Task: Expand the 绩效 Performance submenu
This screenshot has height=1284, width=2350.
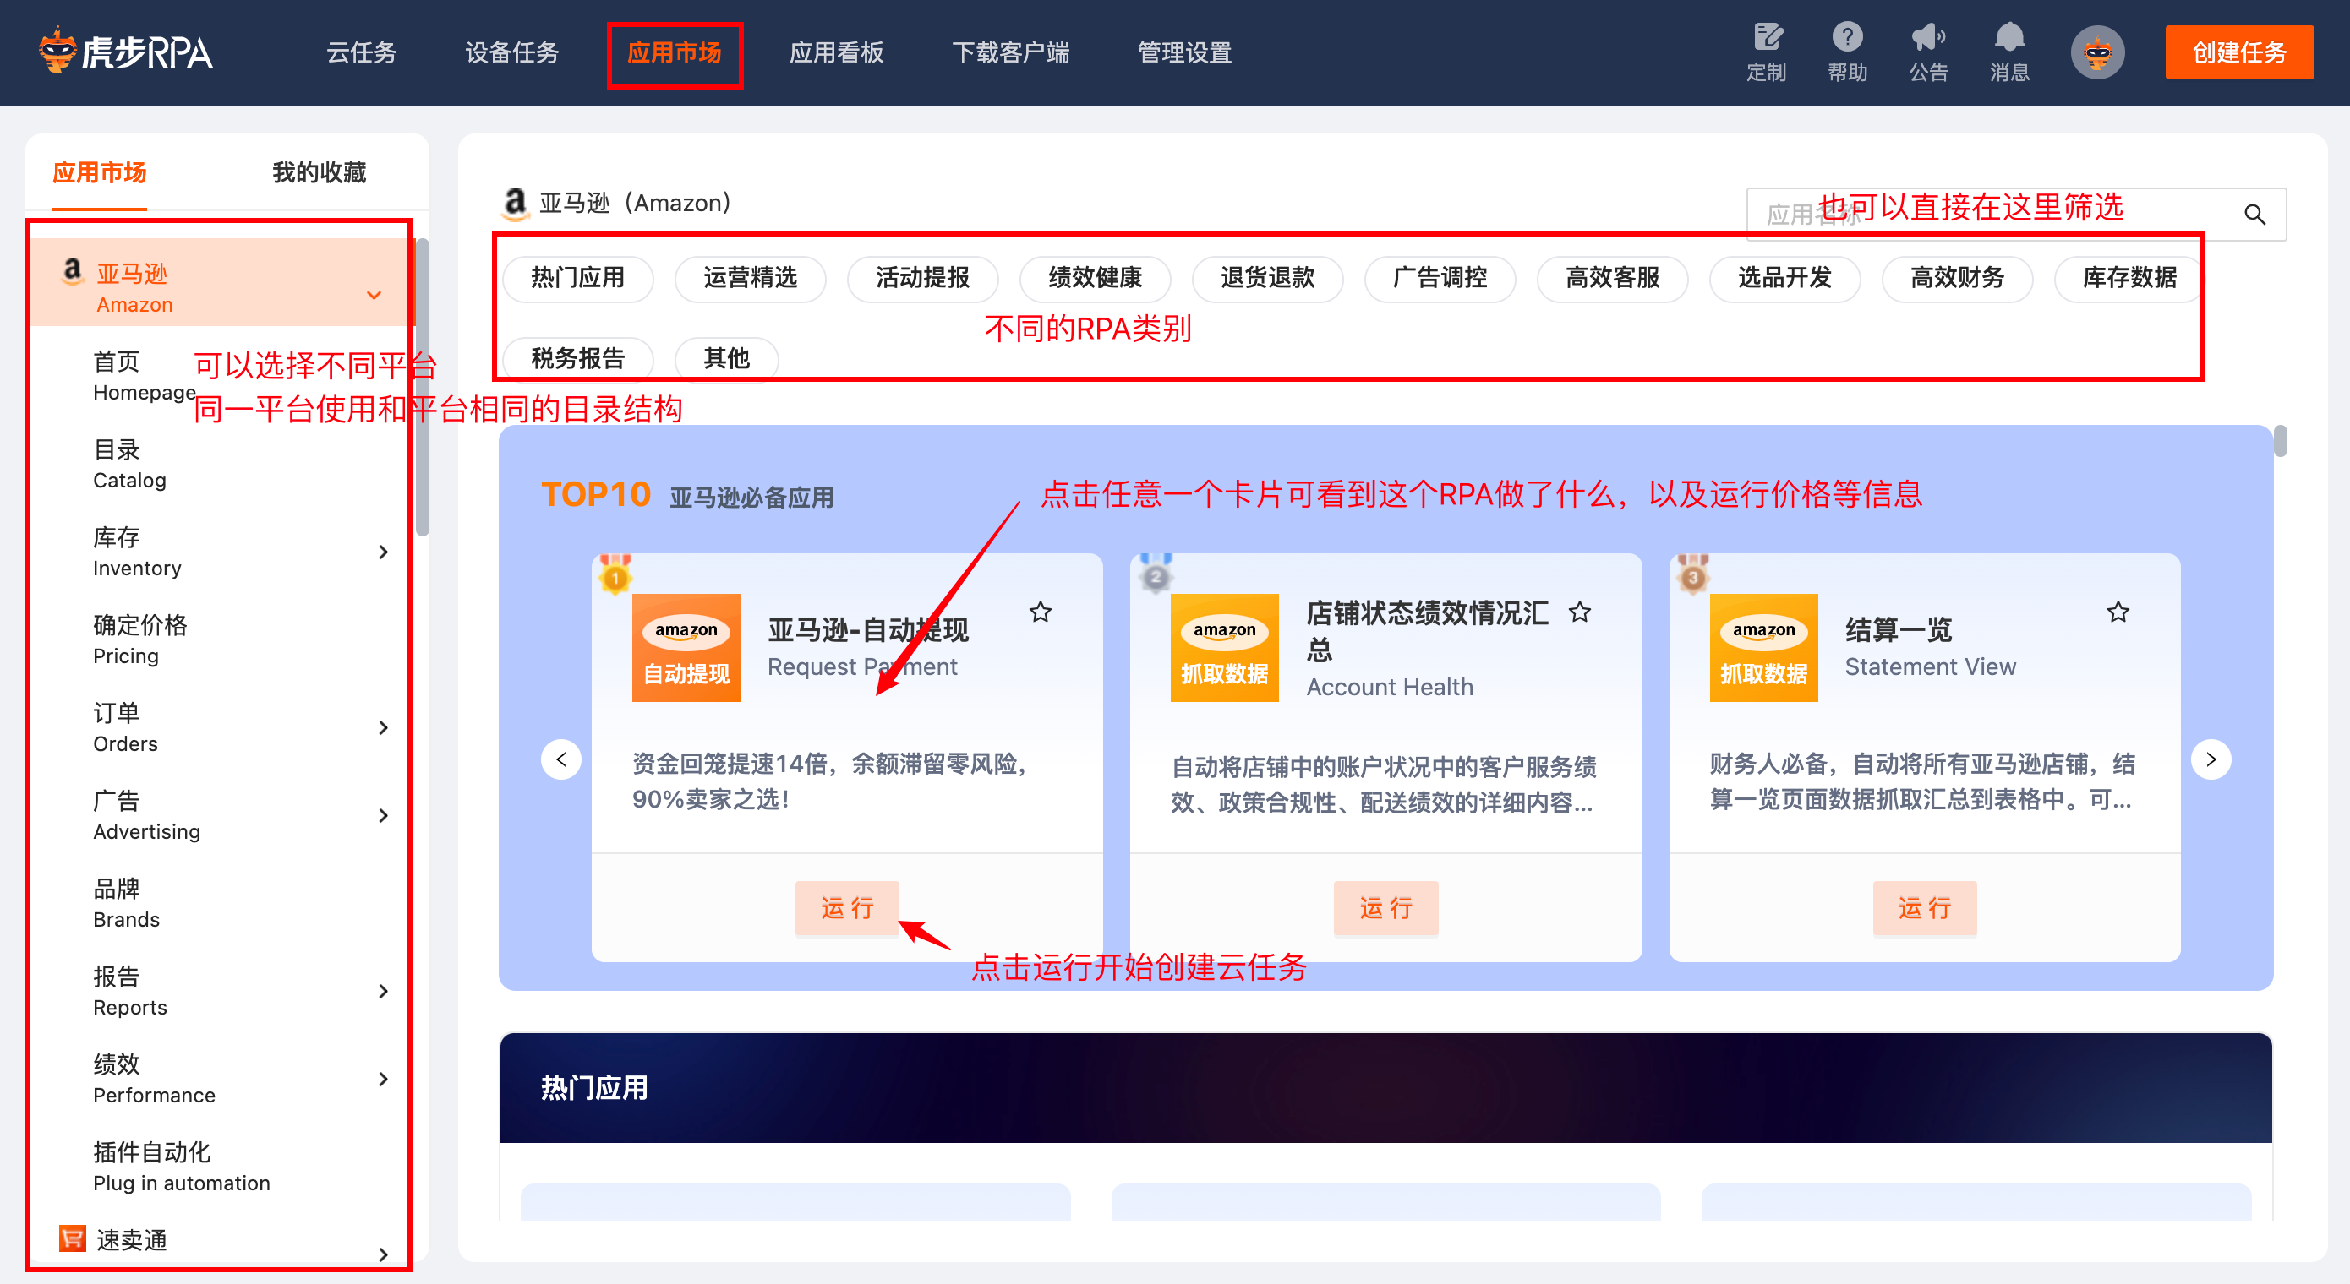Action: coord(383,1079)
